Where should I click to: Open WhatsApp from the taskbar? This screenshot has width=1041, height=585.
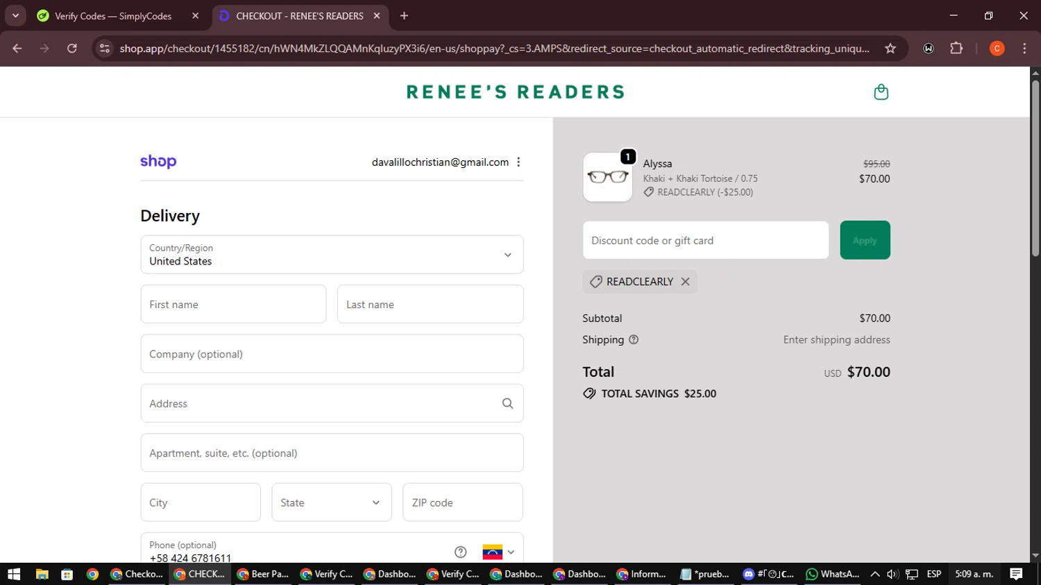[833, 574]
